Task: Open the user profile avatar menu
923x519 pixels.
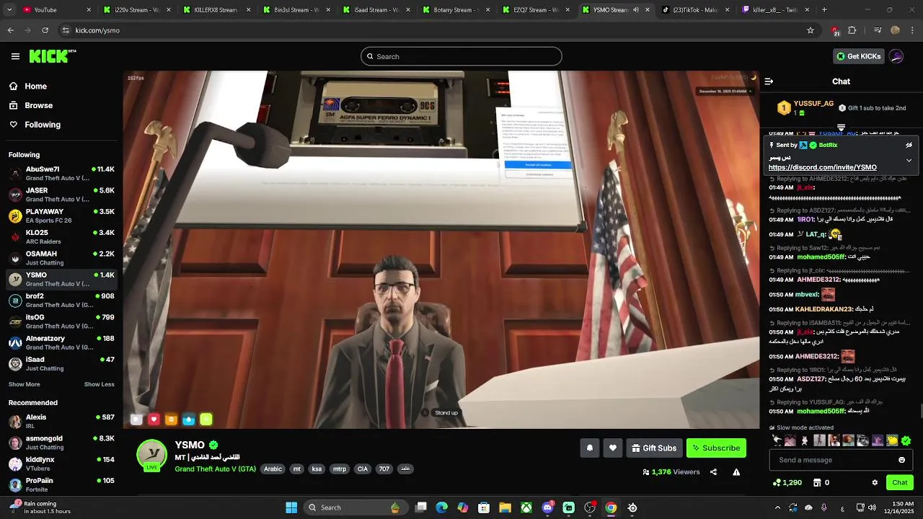Action: click(x=896, y=56)
